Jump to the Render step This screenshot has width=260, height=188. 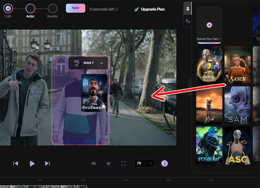pyautogui.click(x=52, y=8)
